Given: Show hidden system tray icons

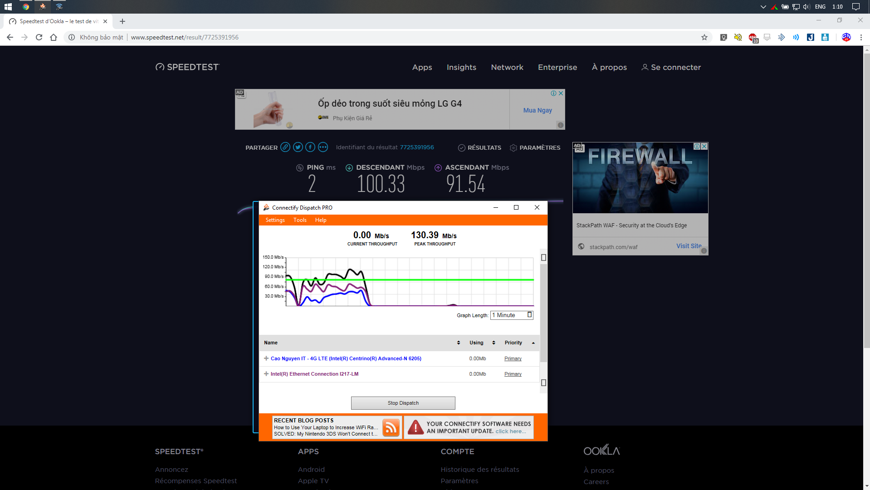Looking at the screenshot, I should click(x=763, y=6).
